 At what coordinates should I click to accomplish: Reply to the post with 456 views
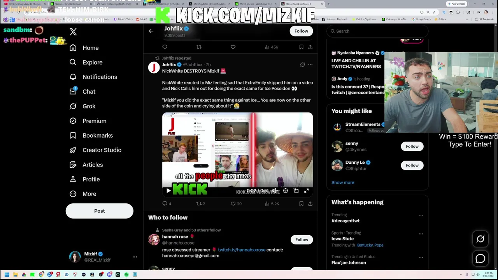point(165,47)
